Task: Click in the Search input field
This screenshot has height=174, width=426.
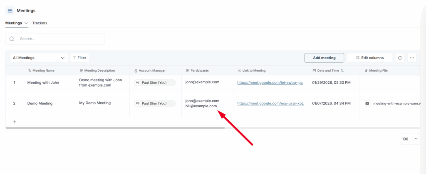Action: click(x=60, y=39)
